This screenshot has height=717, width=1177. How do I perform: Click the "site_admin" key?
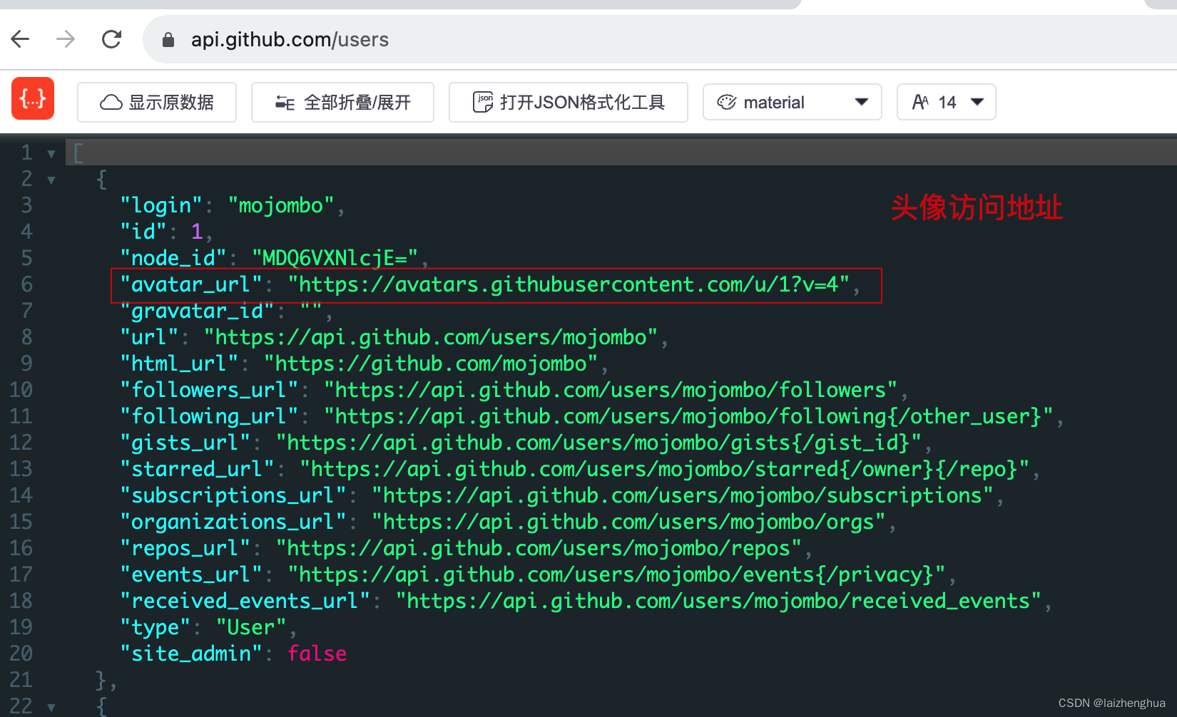click(x=192, y=654)
